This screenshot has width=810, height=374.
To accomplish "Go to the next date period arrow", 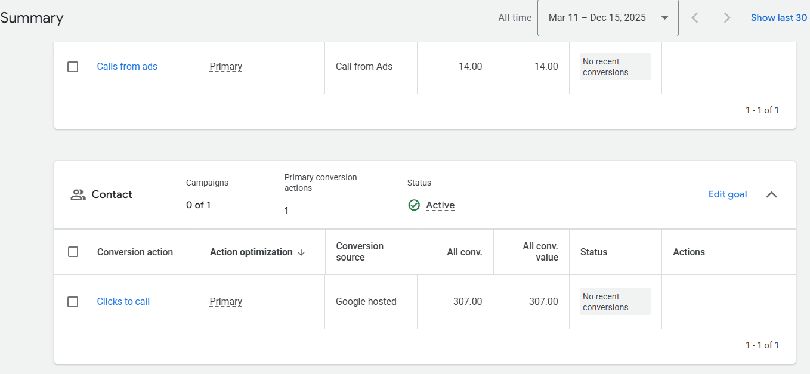I will click(726, 18).
